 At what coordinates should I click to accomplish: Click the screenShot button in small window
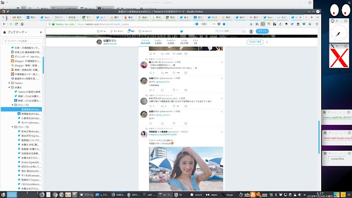tap(337, 159)
